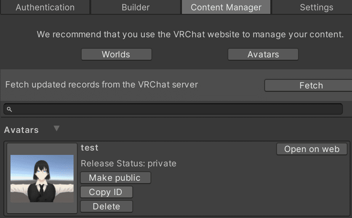352x218 pixels.
Task: Click the magnifier icon in the search bar
Action: click(x=9, y=109)
